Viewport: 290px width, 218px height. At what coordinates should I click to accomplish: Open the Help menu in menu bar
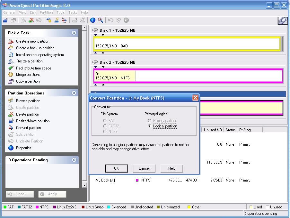coord(84,12)
